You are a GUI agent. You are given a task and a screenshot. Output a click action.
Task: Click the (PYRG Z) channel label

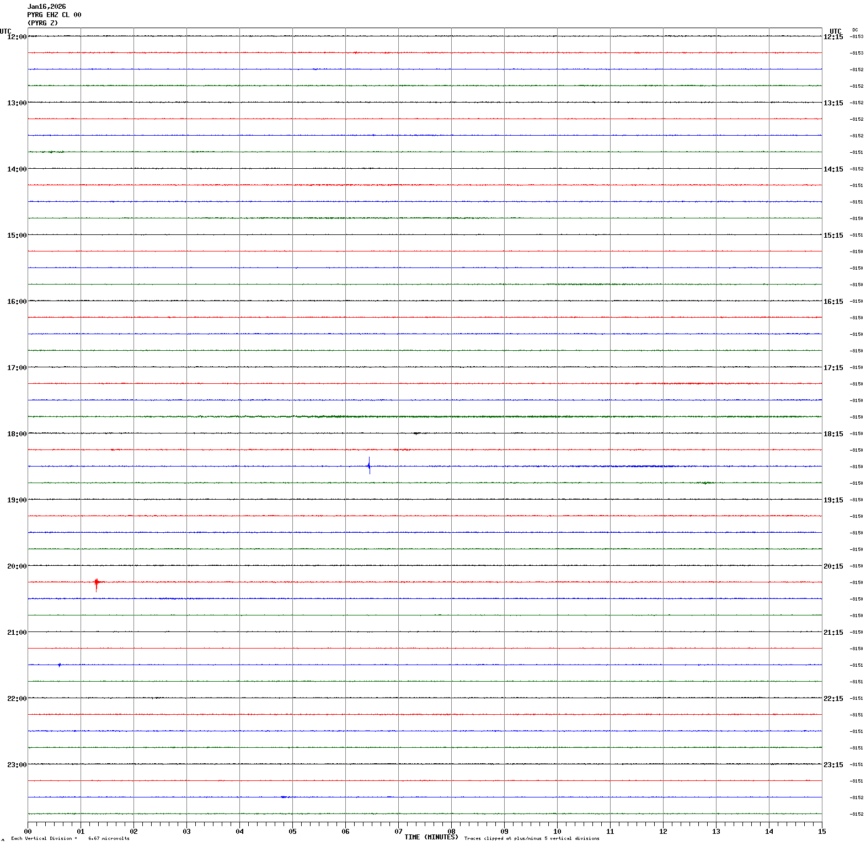pos(42,23)
